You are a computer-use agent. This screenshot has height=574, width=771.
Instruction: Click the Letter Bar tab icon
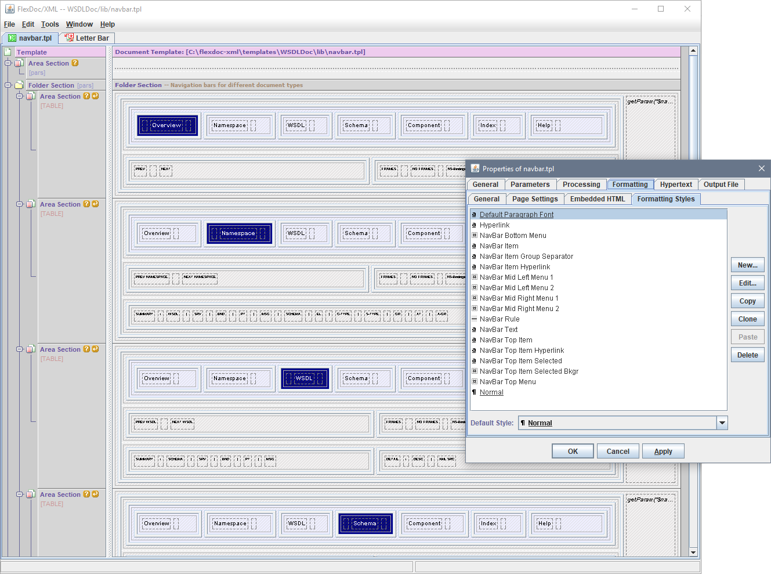tap(69, 38)
